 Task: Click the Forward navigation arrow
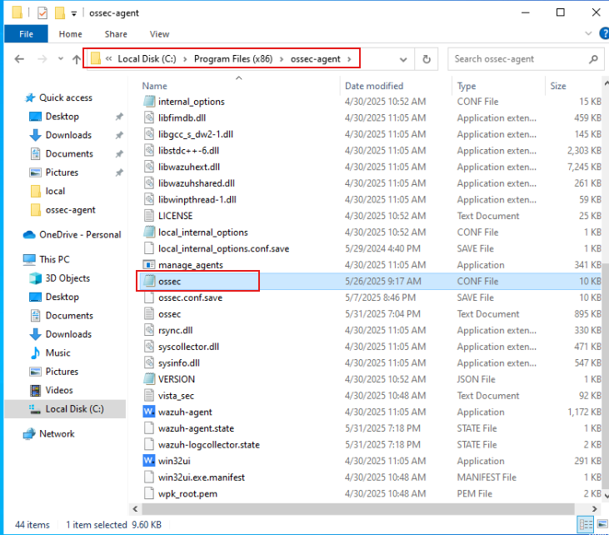pyautogui.click(x=42, y=59)
